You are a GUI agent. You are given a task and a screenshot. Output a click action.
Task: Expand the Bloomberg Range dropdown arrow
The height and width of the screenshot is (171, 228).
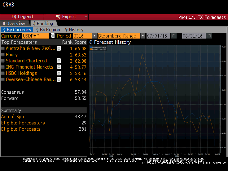click(x=143, y=36)
